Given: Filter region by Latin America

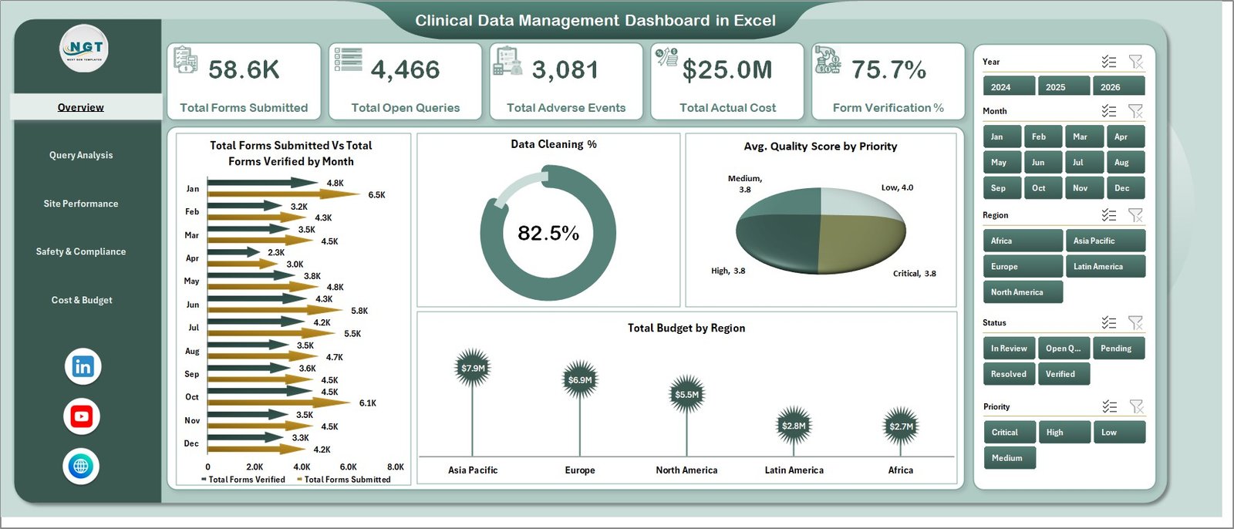Looking at the screenshot, I should coord(1105,266).
